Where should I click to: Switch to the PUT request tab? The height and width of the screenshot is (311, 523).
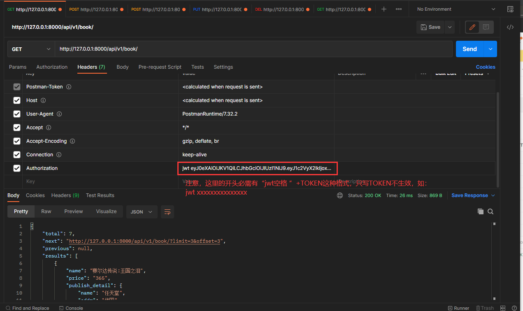pyautogui.click(x=221, y=9)
